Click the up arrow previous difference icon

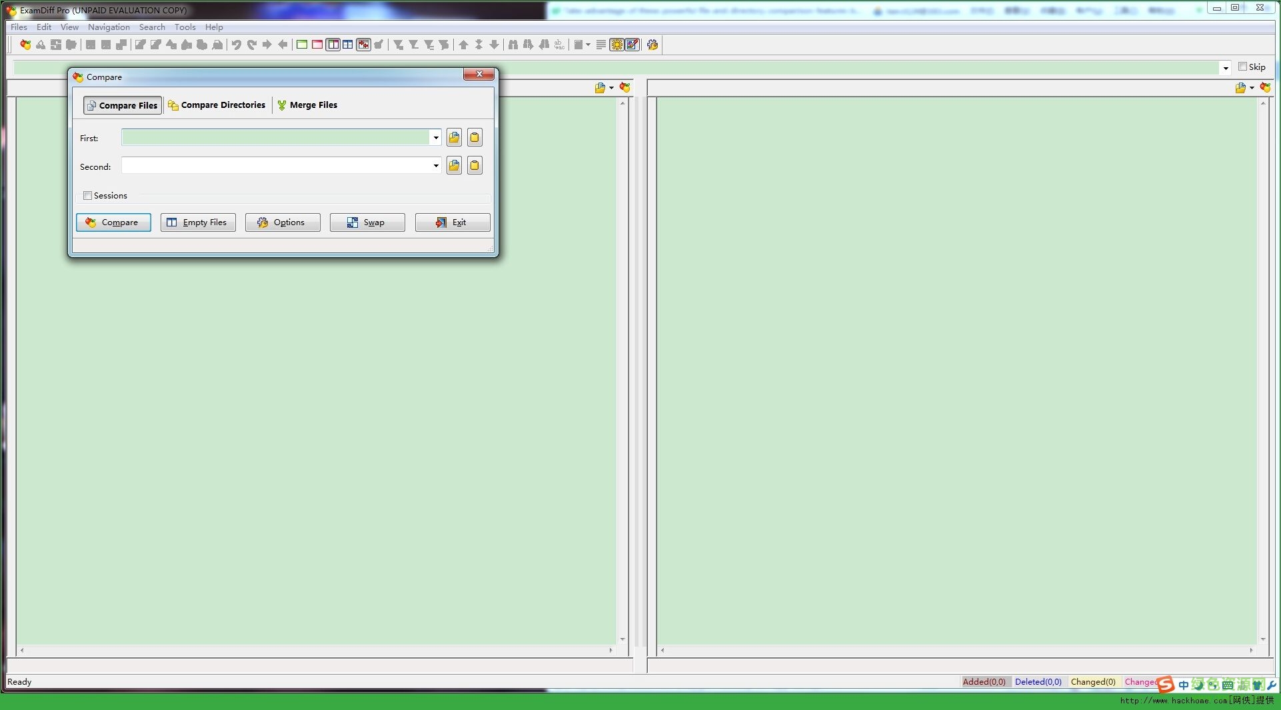(463, 45)
